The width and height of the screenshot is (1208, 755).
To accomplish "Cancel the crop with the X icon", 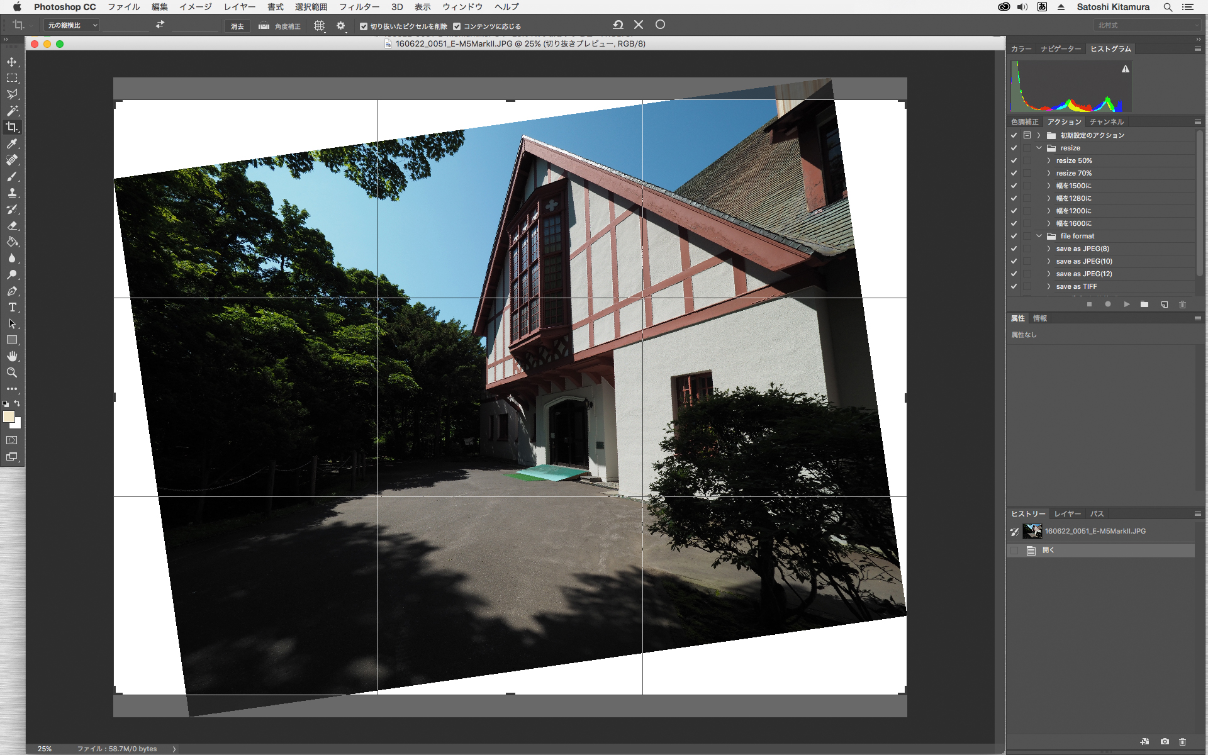I will coord(639,25).
